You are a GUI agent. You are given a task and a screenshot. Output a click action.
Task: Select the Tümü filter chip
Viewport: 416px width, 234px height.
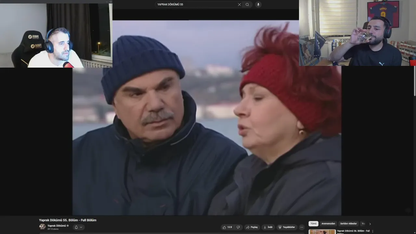pos(313,224)
